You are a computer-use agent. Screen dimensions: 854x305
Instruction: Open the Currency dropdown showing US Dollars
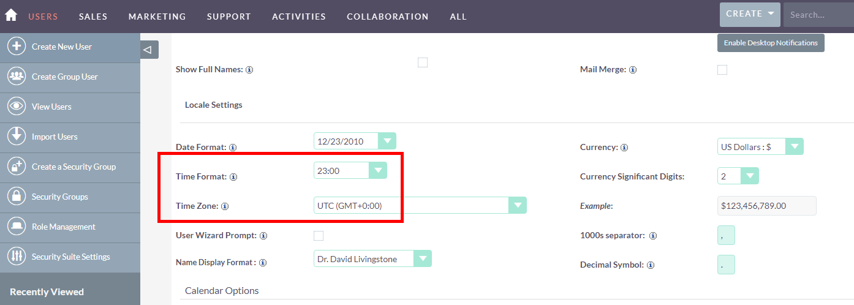[x=760, y=147]
